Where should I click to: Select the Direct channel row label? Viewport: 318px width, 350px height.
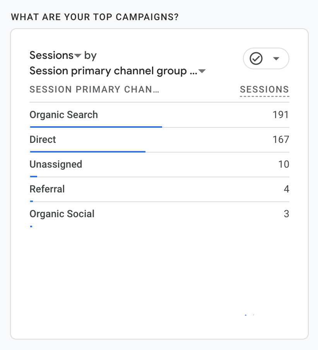43,140
